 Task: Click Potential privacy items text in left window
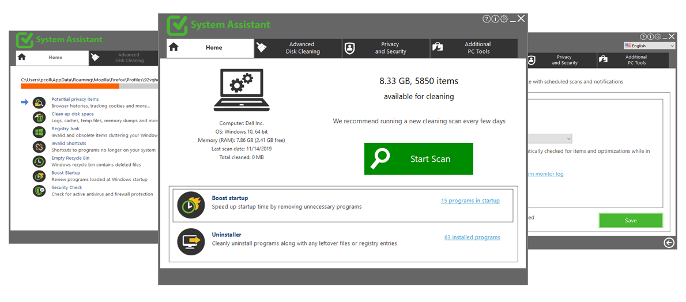click(76, 99)
